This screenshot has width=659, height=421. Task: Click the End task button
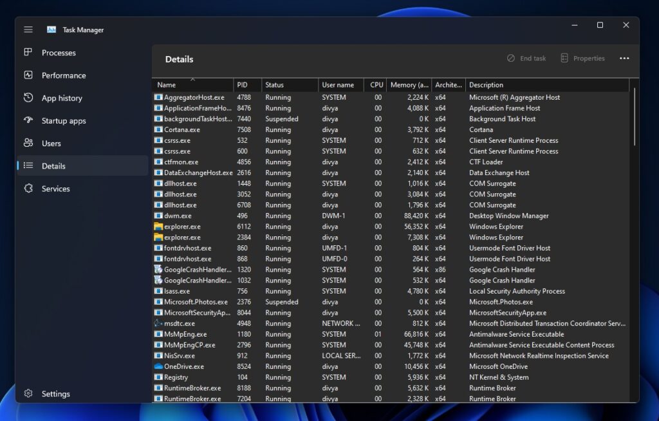point(526,58)
